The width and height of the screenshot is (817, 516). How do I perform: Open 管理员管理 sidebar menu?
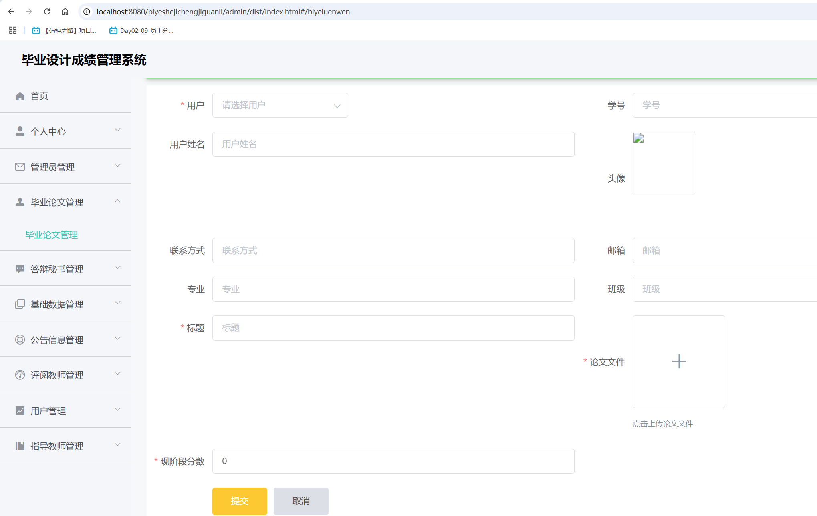(66, 167)
